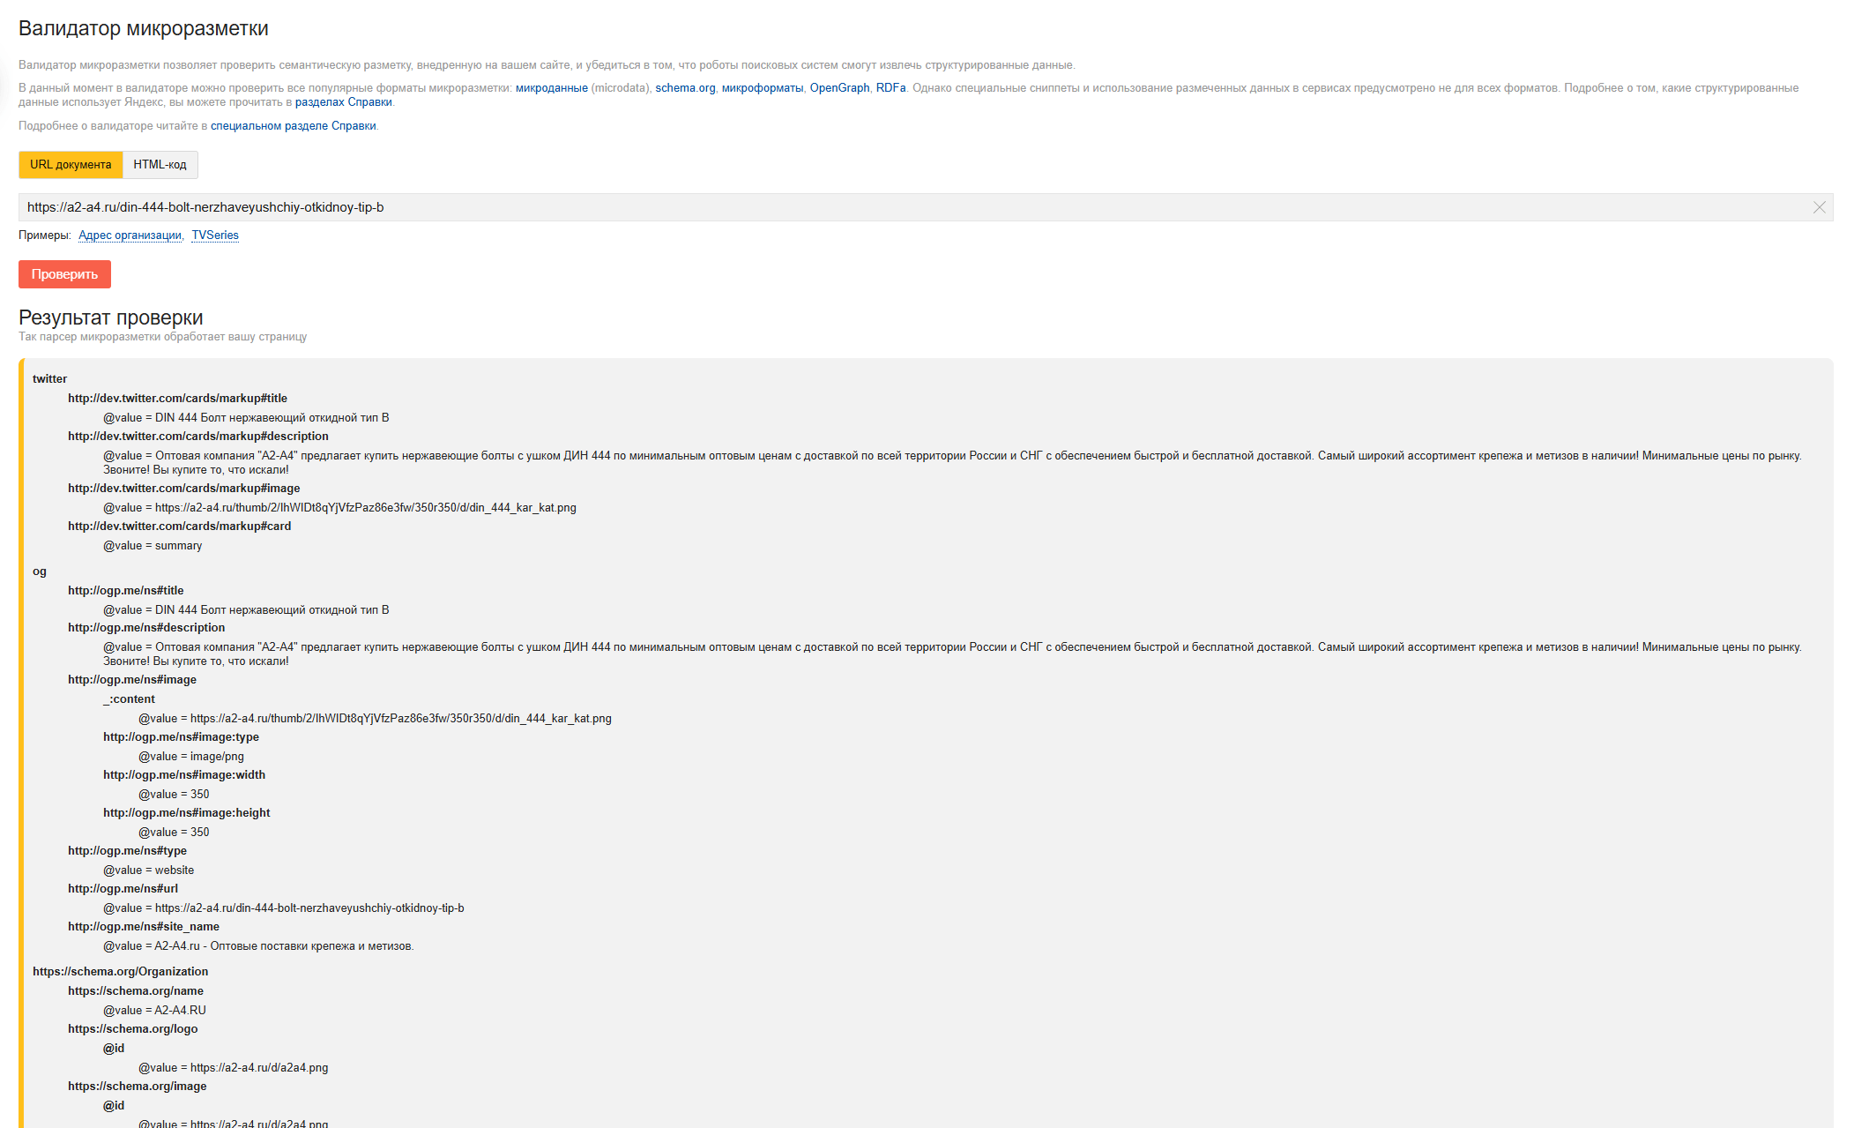Open the schema.org link
The height and width of the screenshot is (1128, 1854).
[685, 88]
